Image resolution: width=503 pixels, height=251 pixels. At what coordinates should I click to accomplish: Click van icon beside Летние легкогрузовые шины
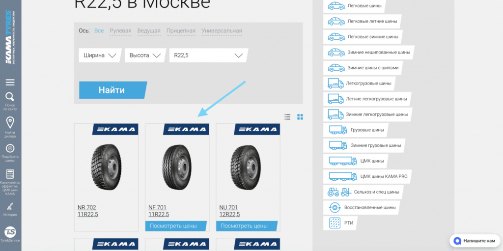335,99
